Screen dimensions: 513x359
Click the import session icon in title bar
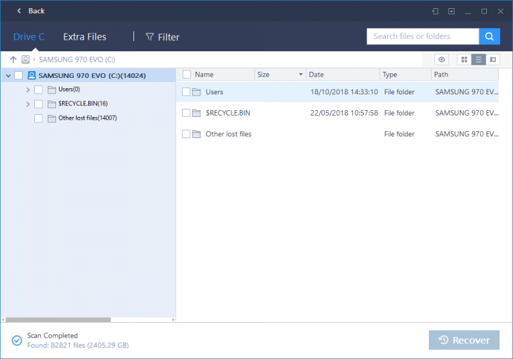[x=435, y=12]
